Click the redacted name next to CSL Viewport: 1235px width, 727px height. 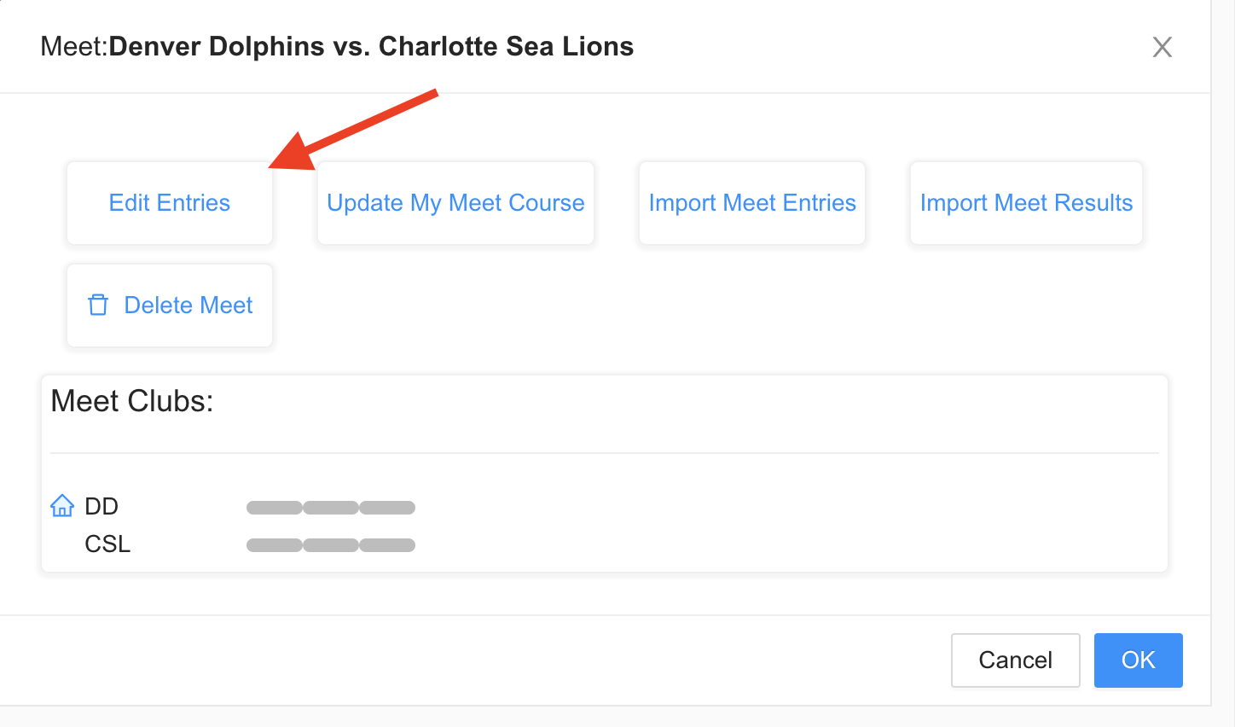pyautogui.click(x=331, y=545)
